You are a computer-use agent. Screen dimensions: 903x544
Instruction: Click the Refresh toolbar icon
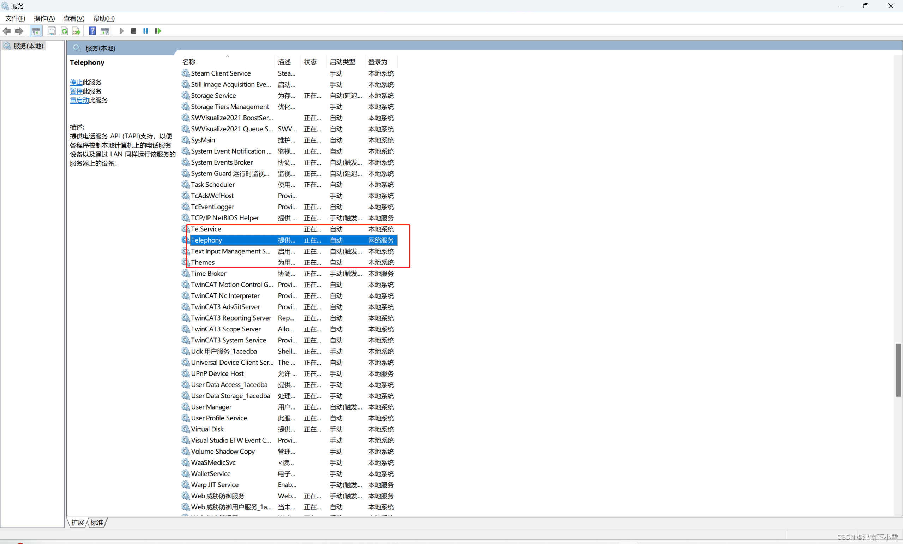pos(65,31)
